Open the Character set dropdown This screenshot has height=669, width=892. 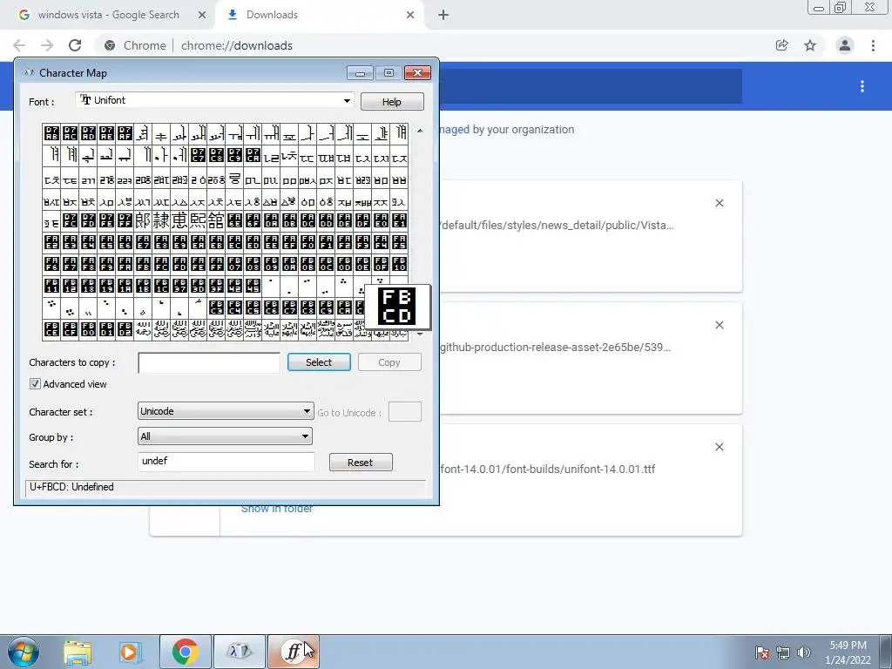(226, 411)
